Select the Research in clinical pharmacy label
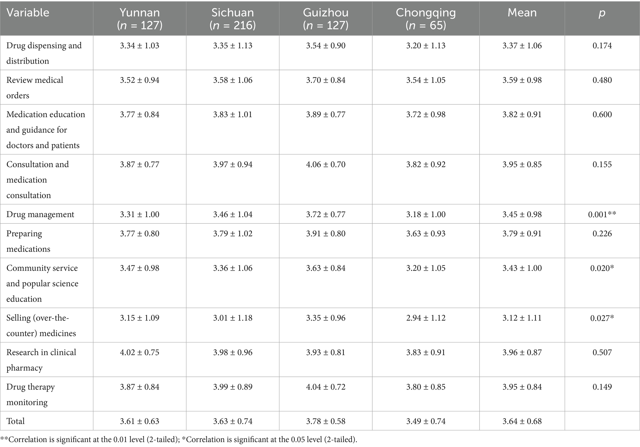Image resolution: width=640 pixels, height=447 pixels. click(x=41, y=360)
